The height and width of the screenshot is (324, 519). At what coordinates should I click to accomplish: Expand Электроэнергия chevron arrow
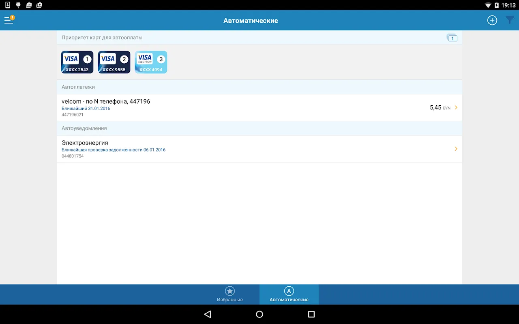coord(456,149)
